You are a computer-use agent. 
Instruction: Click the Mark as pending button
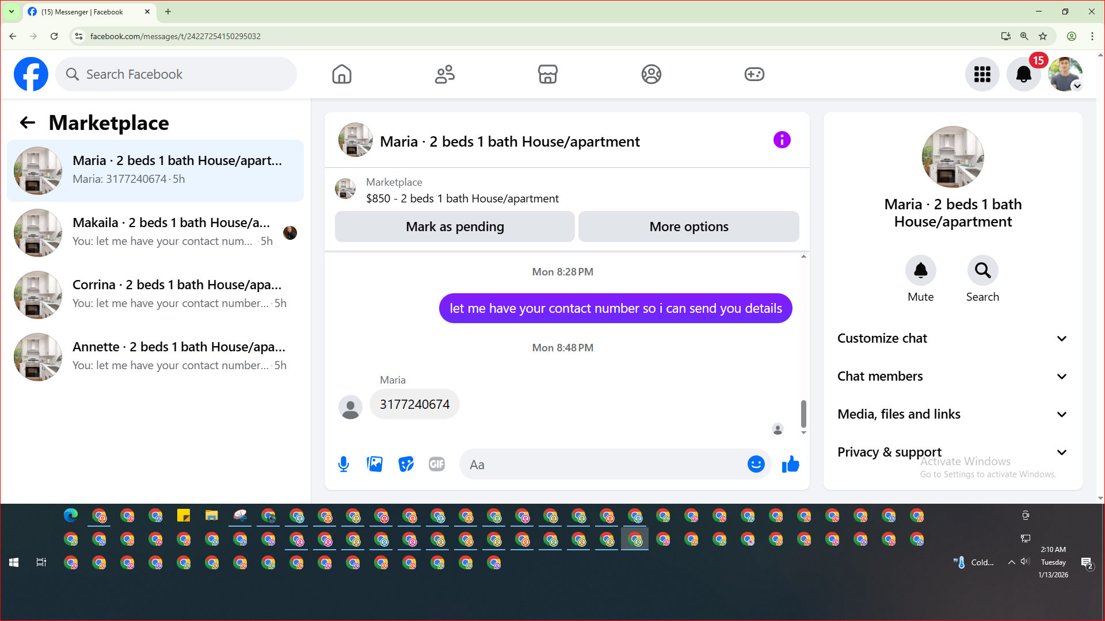[455, 227]
